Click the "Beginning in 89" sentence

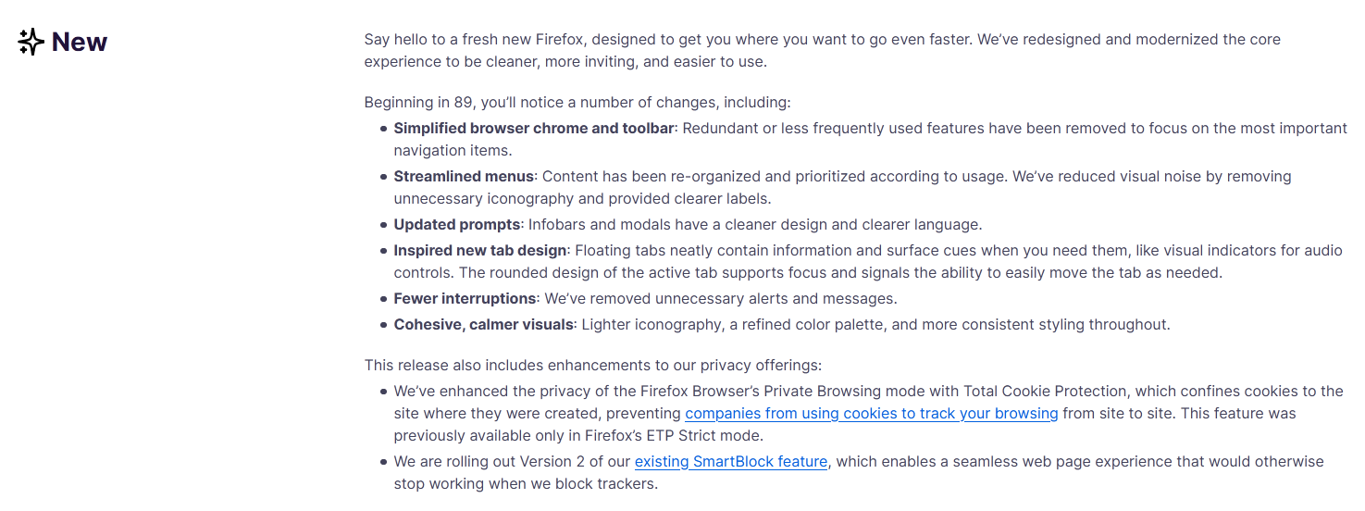click(x=577, y=102)
